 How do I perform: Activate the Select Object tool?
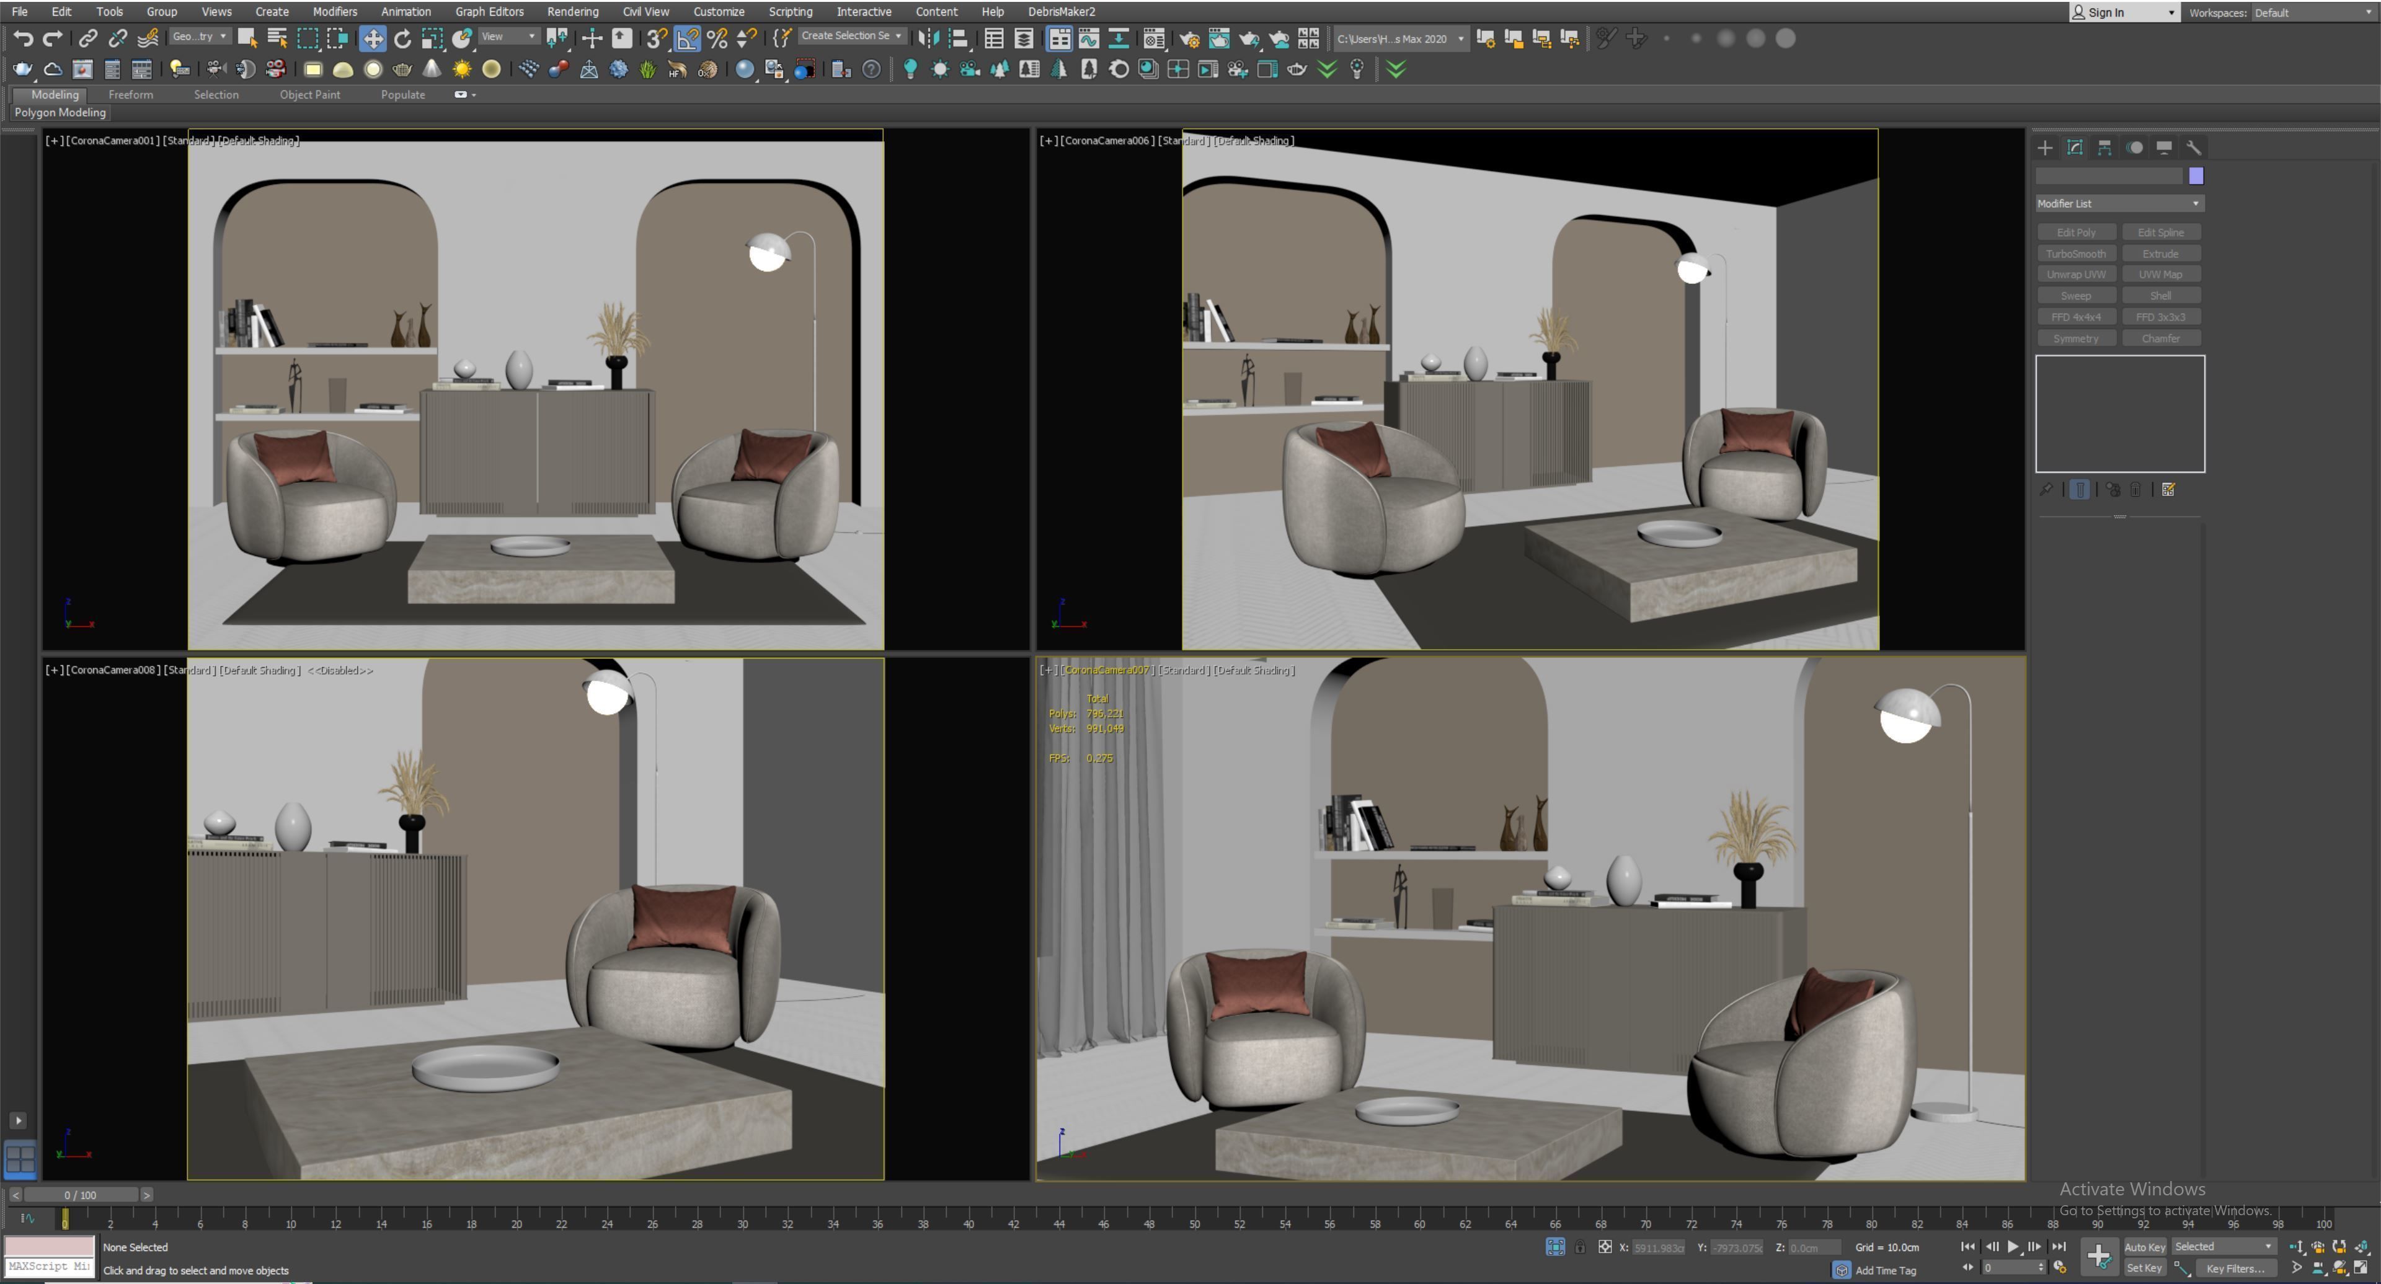[x=247, y=38]
